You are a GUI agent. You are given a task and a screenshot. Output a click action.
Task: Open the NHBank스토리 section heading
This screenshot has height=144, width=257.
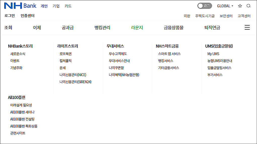tap(20, 46)
